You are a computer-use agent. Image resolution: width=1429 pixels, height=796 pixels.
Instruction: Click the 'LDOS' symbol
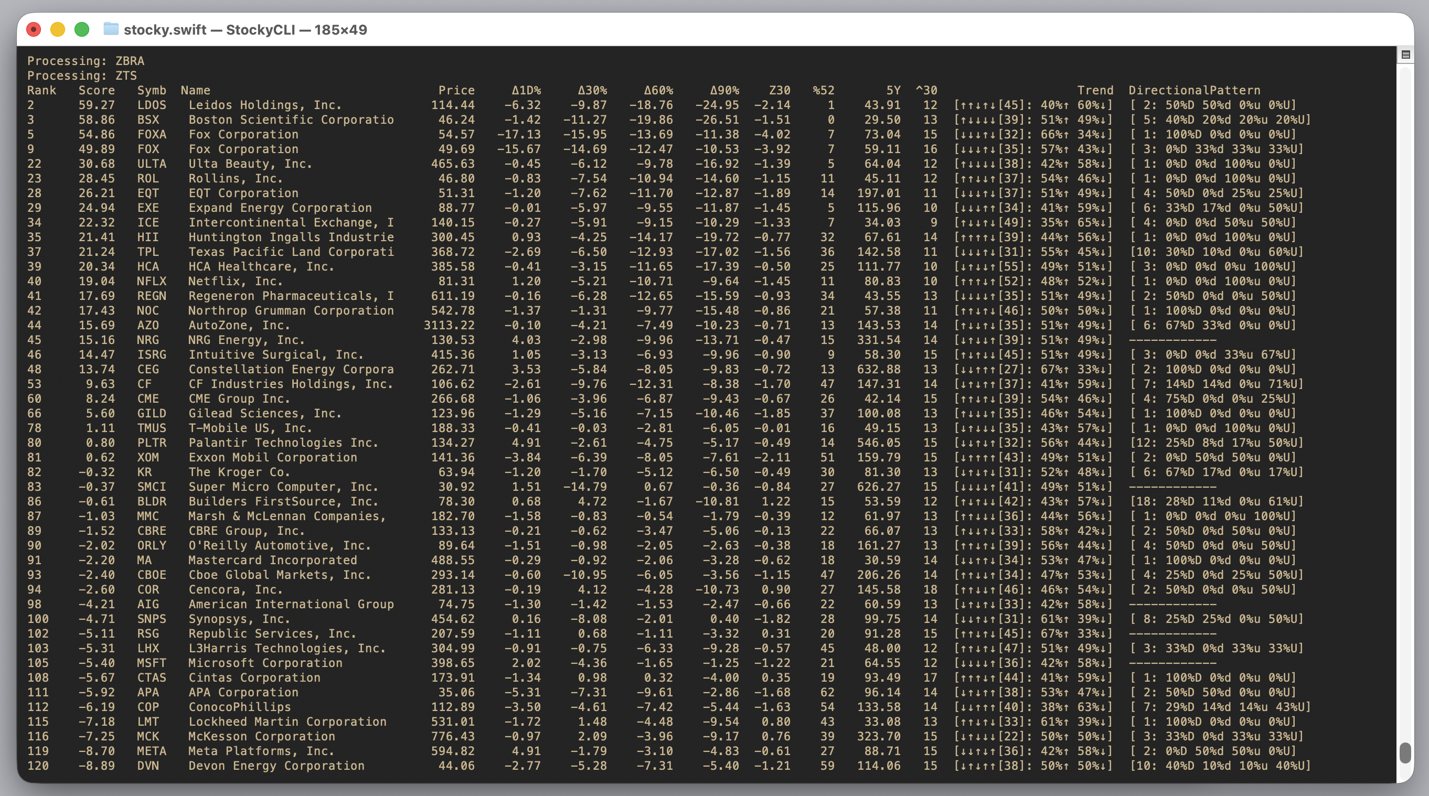coord(152,105)
